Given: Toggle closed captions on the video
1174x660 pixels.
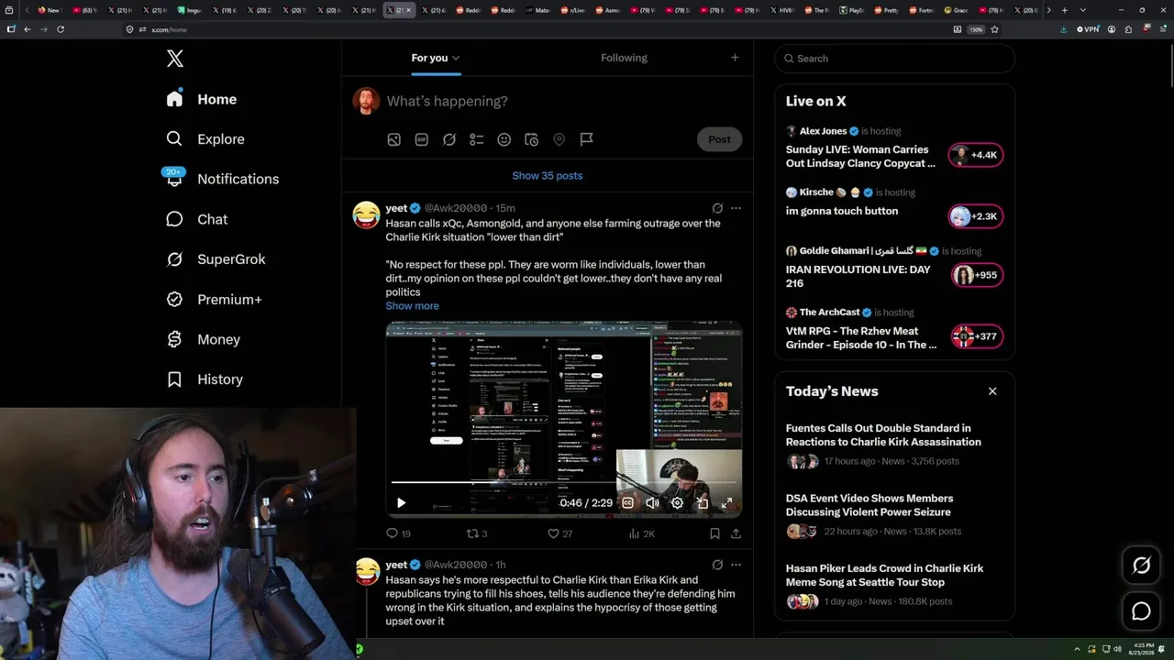Looking at the screenshot, I should click(x=627, y=503).
